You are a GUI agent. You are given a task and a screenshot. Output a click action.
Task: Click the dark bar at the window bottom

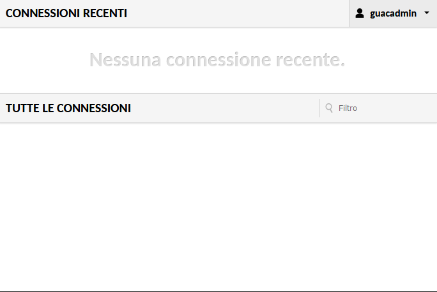pos(218,291)
